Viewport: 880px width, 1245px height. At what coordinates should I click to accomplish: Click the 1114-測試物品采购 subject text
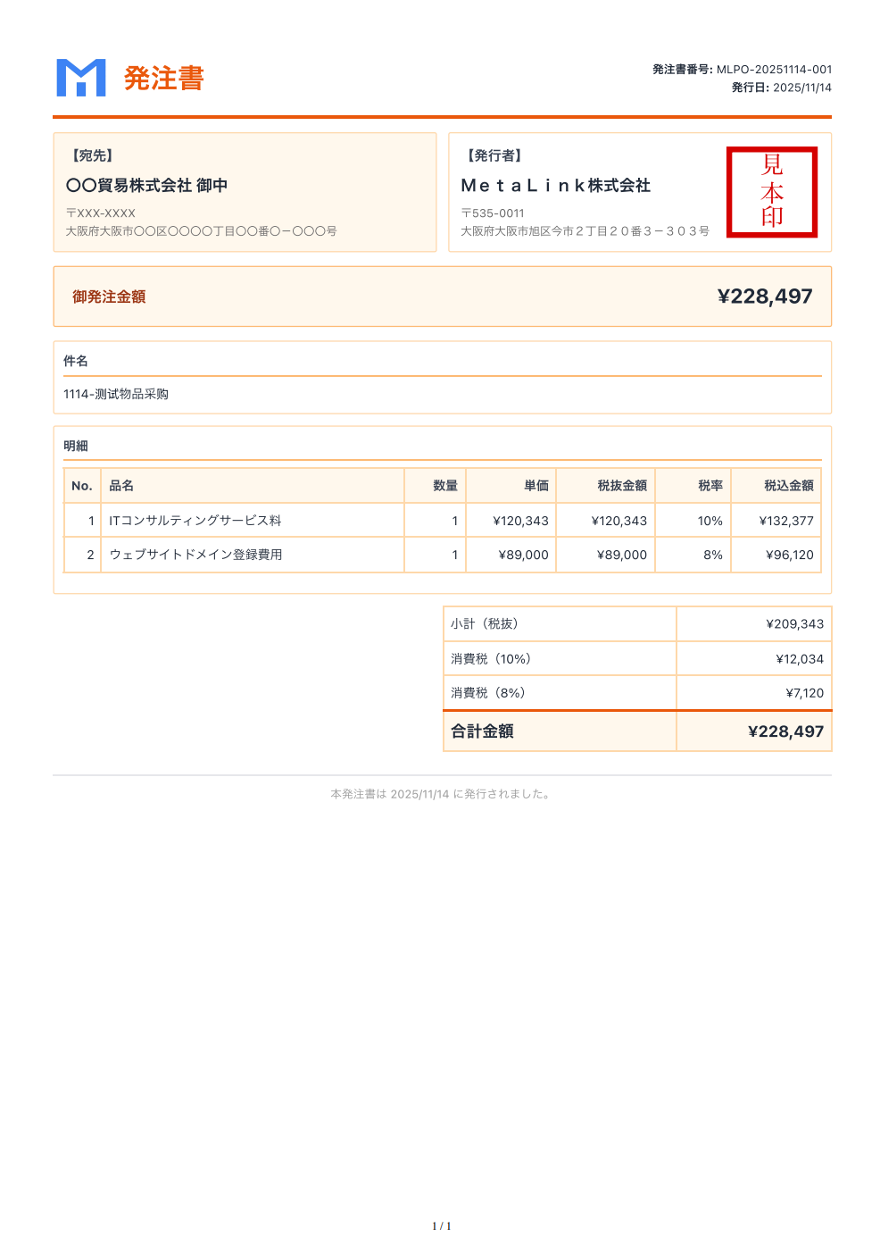click(119, 393)
